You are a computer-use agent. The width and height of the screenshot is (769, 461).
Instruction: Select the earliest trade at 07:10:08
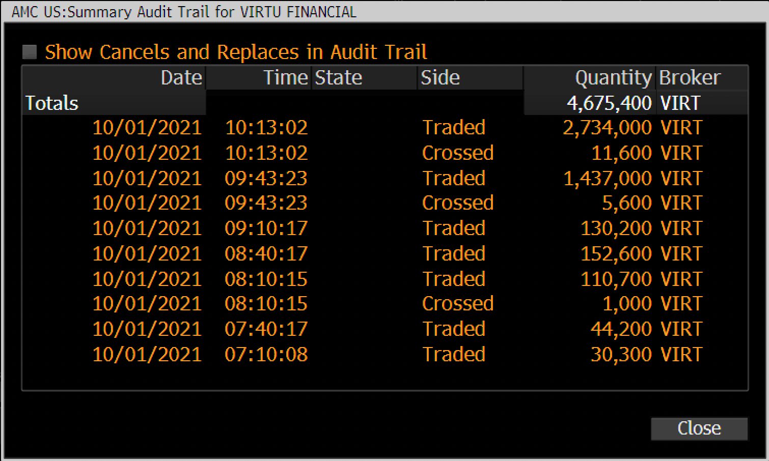356,354
